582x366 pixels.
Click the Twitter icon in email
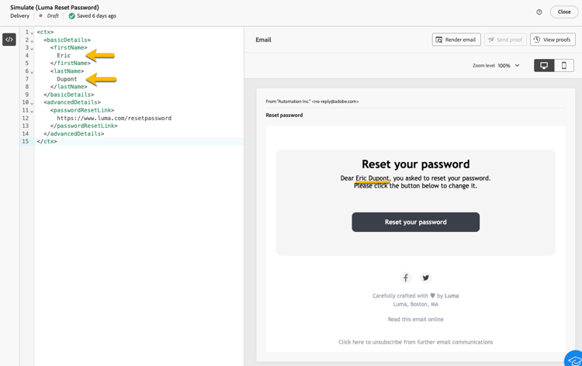(x=426, y=278)
